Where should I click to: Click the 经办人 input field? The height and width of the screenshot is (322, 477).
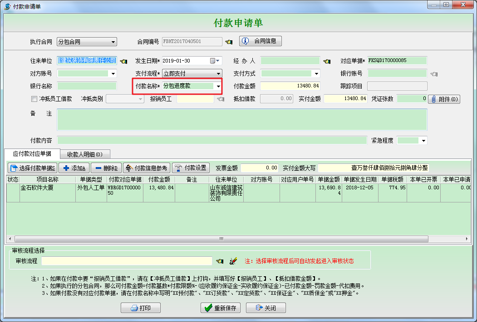[290, 61]
